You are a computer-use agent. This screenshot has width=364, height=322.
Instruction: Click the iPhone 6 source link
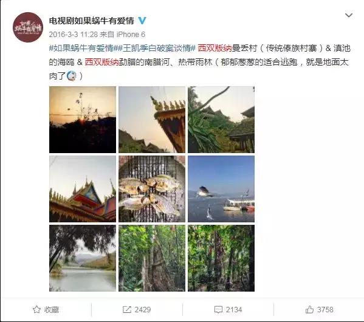[x=131, y=35]
